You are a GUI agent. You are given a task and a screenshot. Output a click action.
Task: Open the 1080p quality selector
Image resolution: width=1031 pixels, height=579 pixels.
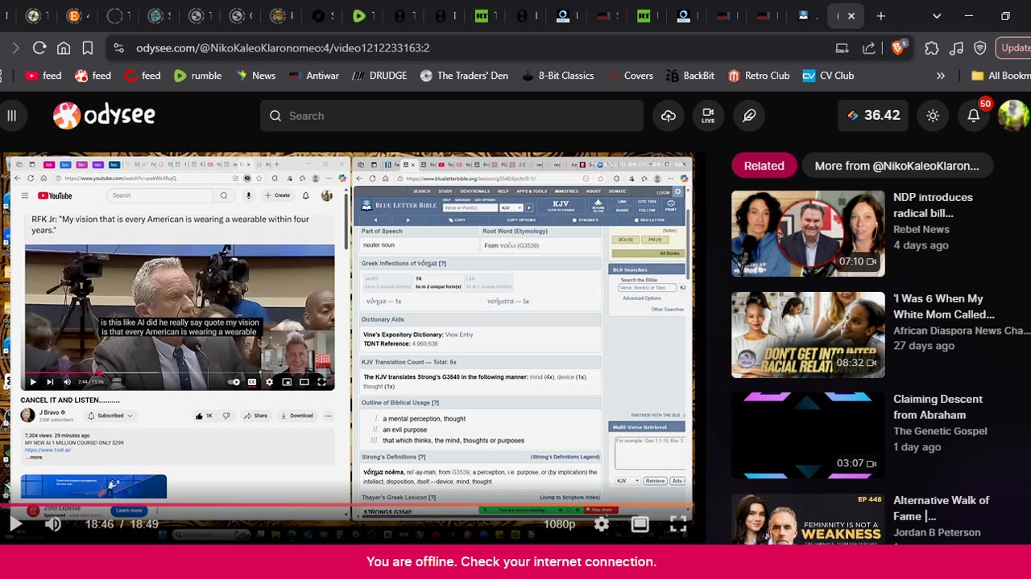coord(559,524)
